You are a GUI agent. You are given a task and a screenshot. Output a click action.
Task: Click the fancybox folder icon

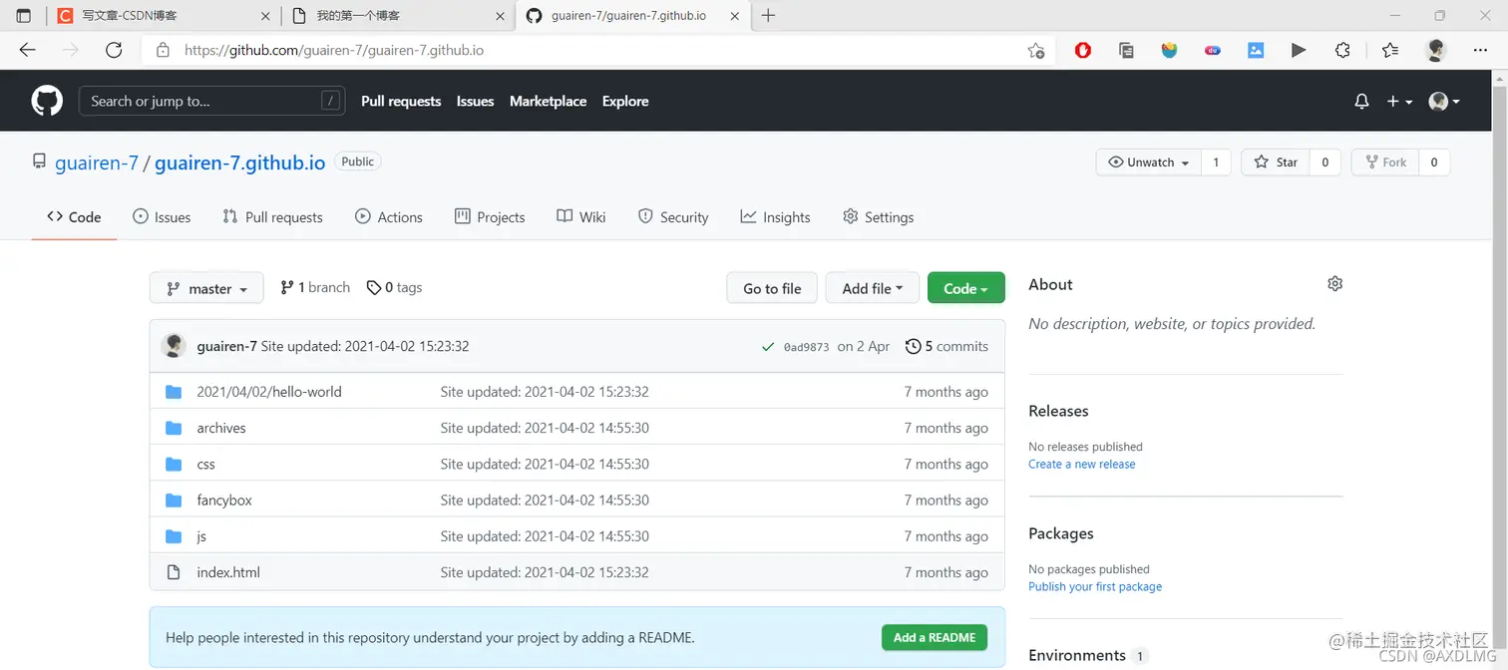click(x=174, y=501)
